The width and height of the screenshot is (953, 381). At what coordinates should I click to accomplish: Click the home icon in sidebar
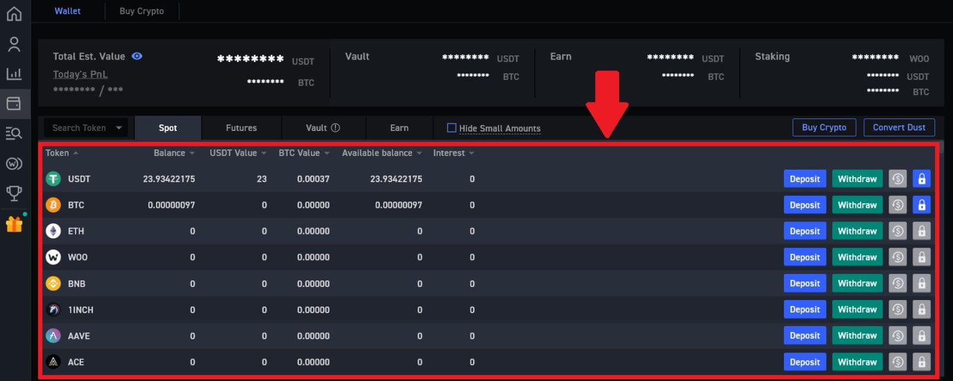click(14, 13)
